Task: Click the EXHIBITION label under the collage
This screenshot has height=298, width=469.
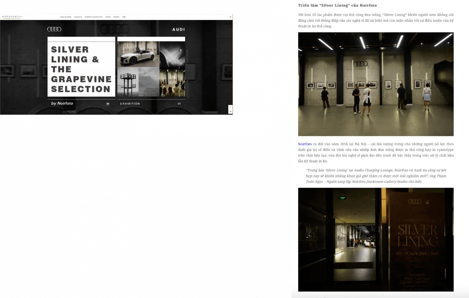Action: point(130,104)
